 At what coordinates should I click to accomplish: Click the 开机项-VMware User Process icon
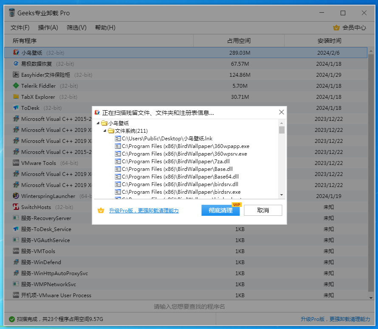pyautogui.click(x=16, y=295)
